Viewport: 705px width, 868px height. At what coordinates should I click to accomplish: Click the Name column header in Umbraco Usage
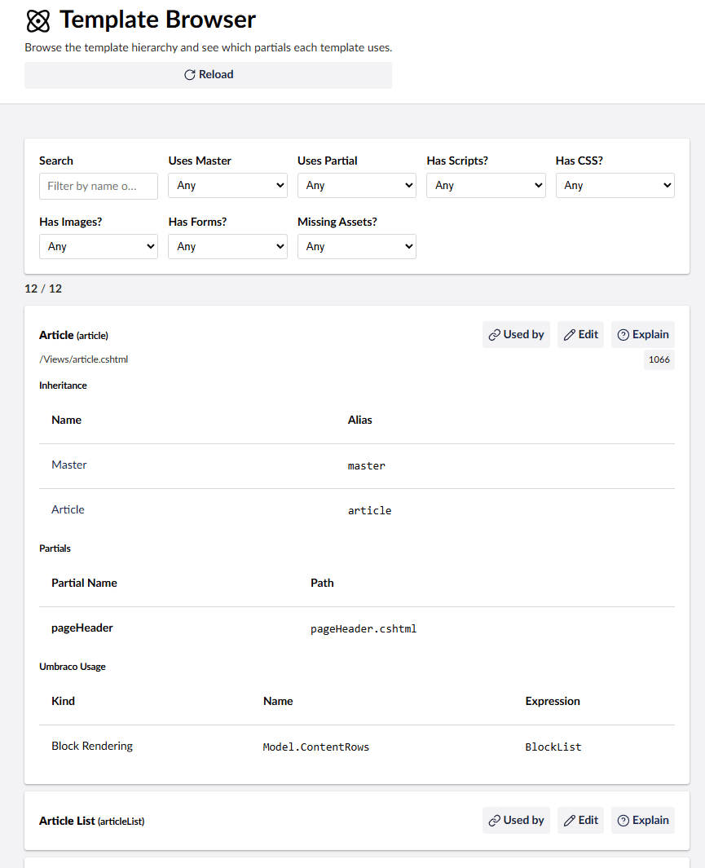278,701
